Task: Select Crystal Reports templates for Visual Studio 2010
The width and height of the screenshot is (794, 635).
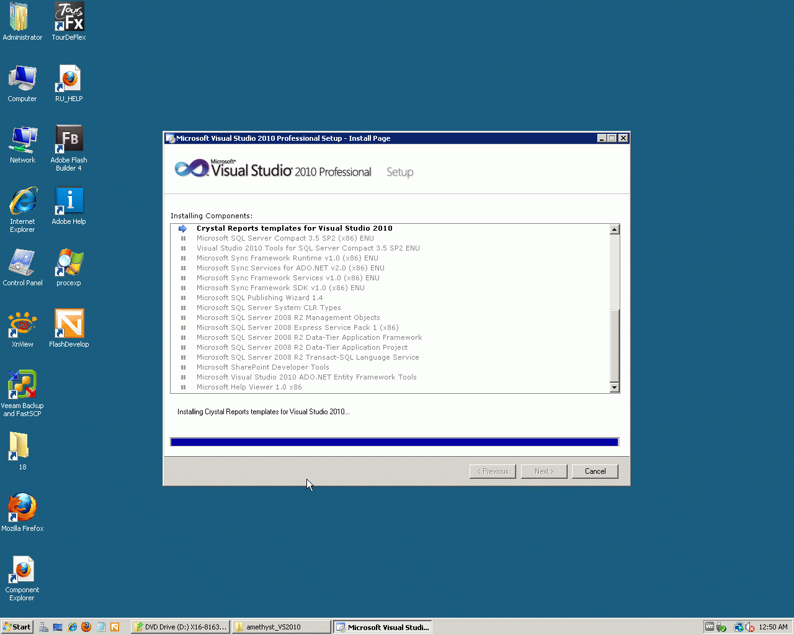Action: (295, 228)
